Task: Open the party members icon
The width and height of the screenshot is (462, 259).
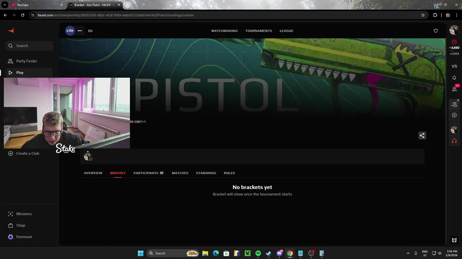Action: tap(454, 104)
